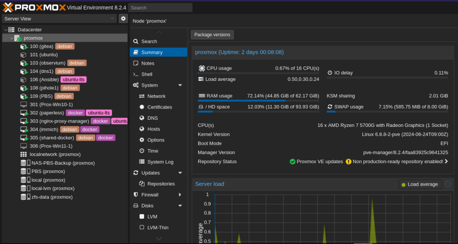Click the green check icon for Proxmox VE updates
Screen dimensions: 458x244
(x=293, y=161)
